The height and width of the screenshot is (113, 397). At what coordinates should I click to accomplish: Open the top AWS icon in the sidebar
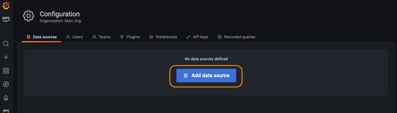pos(6,19)
